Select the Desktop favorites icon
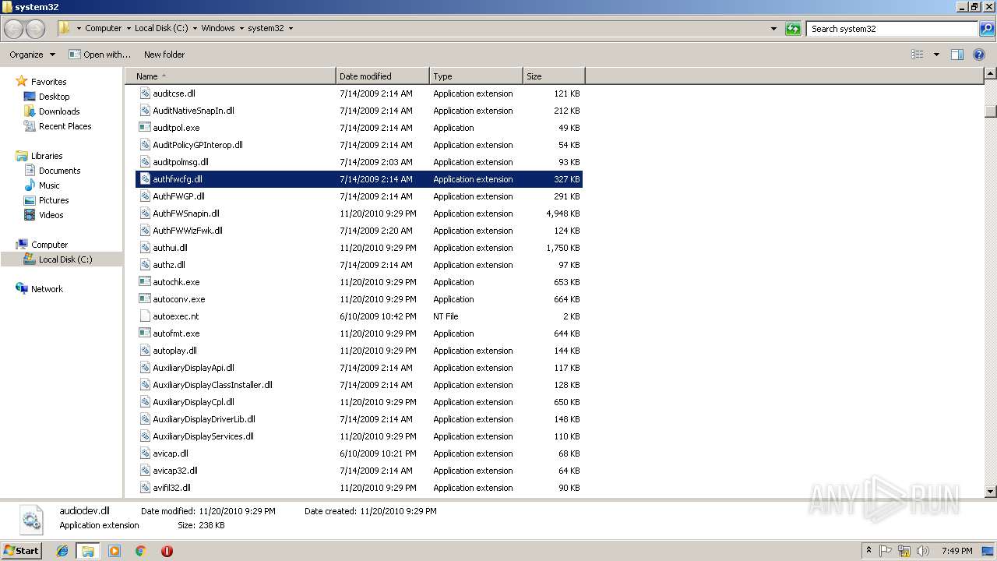 click(30, 97)
